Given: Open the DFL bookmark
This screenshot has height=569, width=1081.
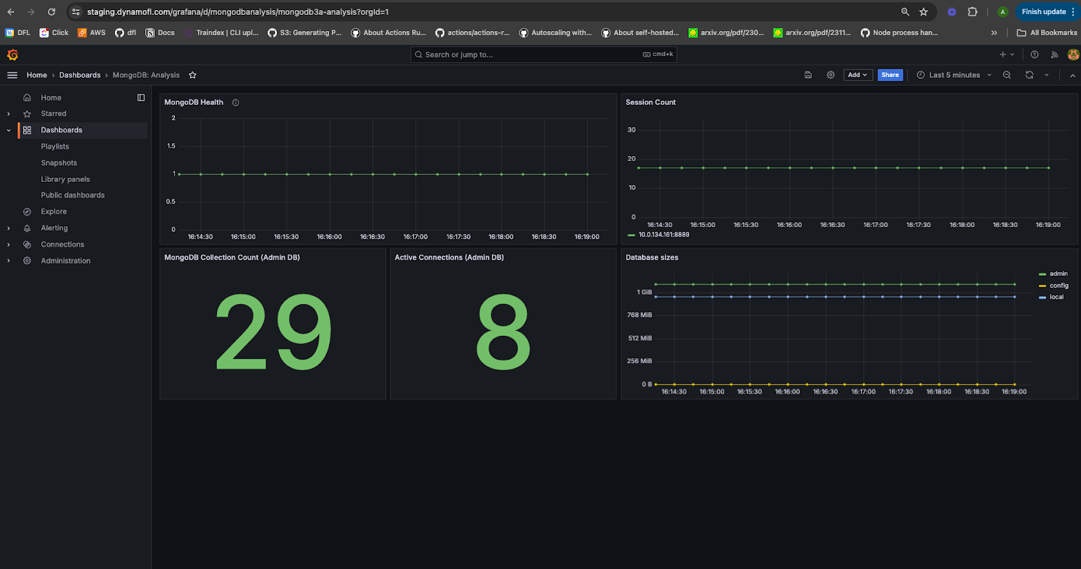Looking at the screenshot, I should (18, 32).
